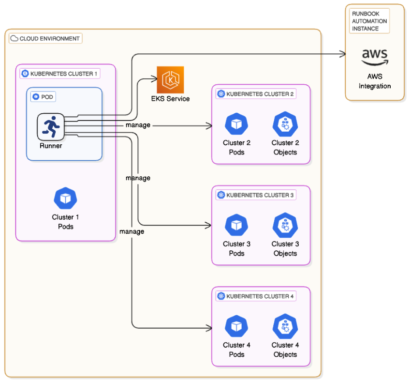Click the Cluster 2 Objects caption

(285, 148)
